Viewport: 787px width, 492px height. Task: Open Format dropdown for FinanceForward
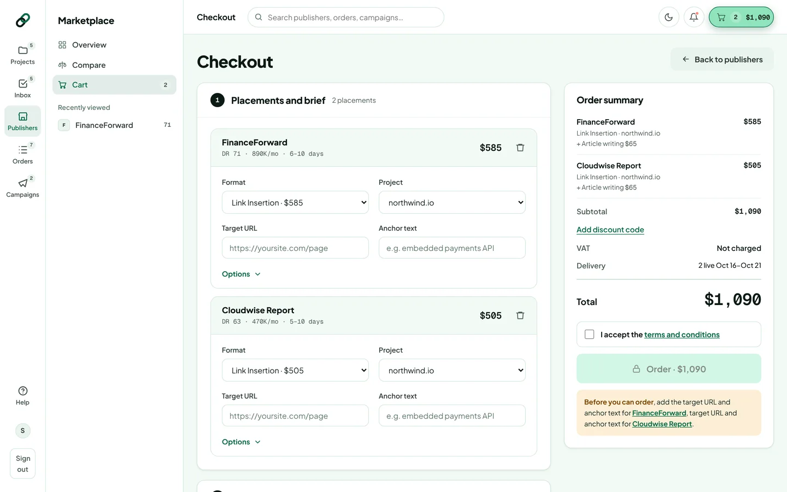(295, 203)
